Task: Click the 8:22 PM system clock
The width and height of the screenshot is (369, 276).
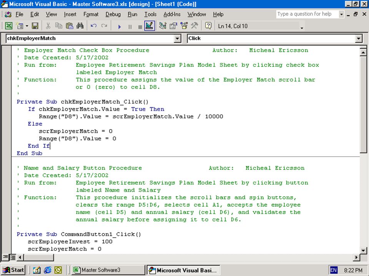Action: (353, 270)
